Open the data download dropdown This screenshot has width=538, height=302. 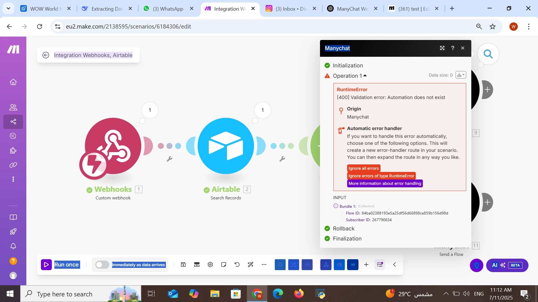click(x=461, y=75)
